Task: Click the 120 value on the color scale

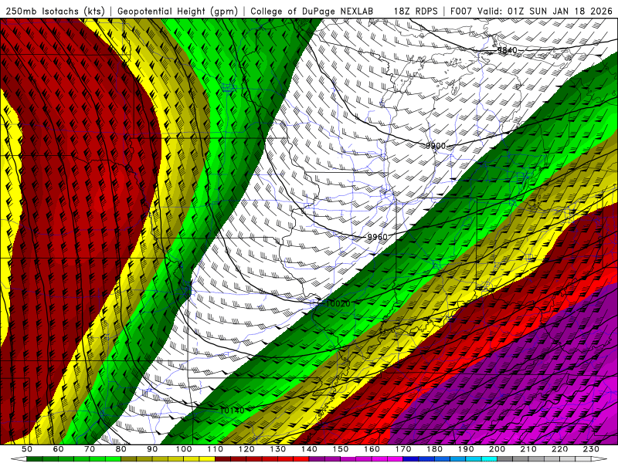Action: 246,449
